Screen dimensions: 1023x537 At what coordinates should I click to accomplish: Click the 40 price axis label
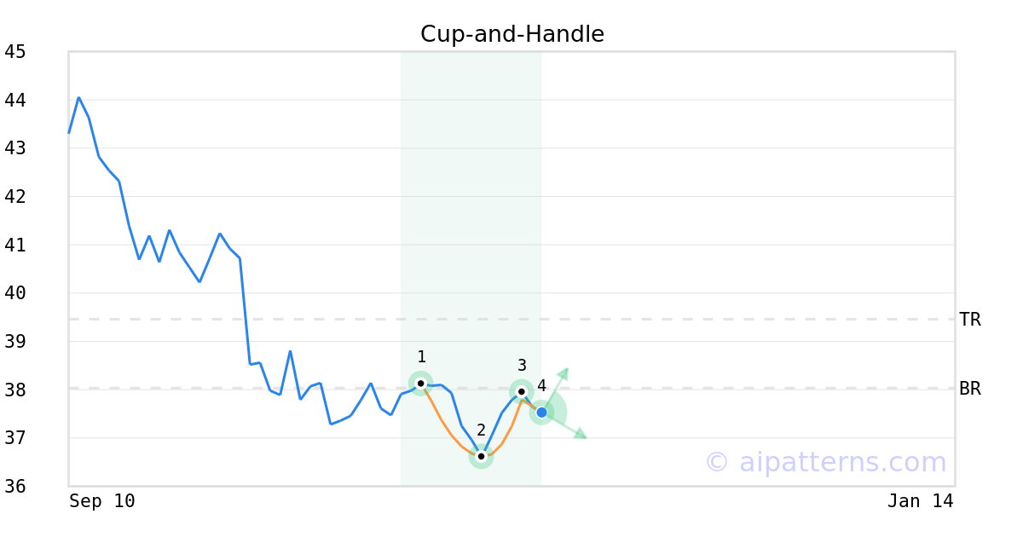[15, 293]
